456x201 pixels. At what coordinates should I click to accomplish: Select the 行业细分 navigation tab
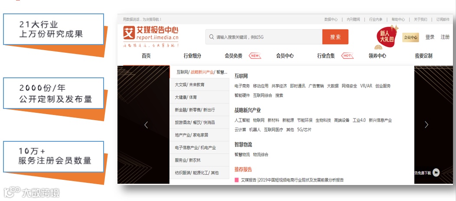click(192, 56)
